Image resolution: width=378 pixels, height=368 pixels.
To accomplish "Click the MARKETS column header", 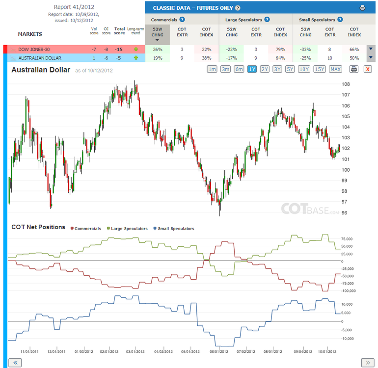I will coord(30,34).
